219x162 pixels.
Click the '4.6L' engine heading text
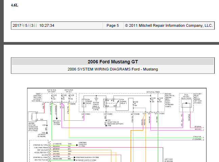coord(15,5)
